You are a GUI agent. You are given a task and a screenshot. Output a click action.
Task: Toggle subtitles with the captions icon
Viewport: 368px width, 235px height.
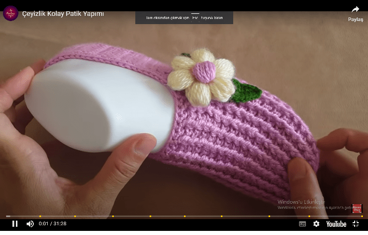[x=302, y=224]
